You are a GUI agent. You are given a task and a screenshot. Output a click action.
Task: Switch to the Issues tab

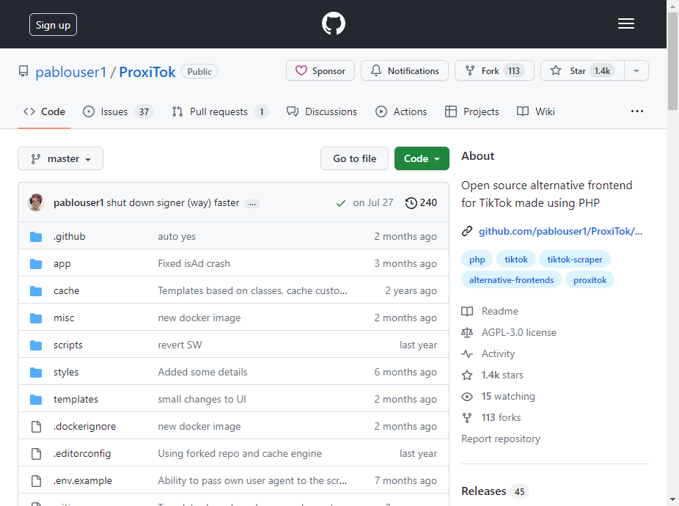tap(118, 111)
